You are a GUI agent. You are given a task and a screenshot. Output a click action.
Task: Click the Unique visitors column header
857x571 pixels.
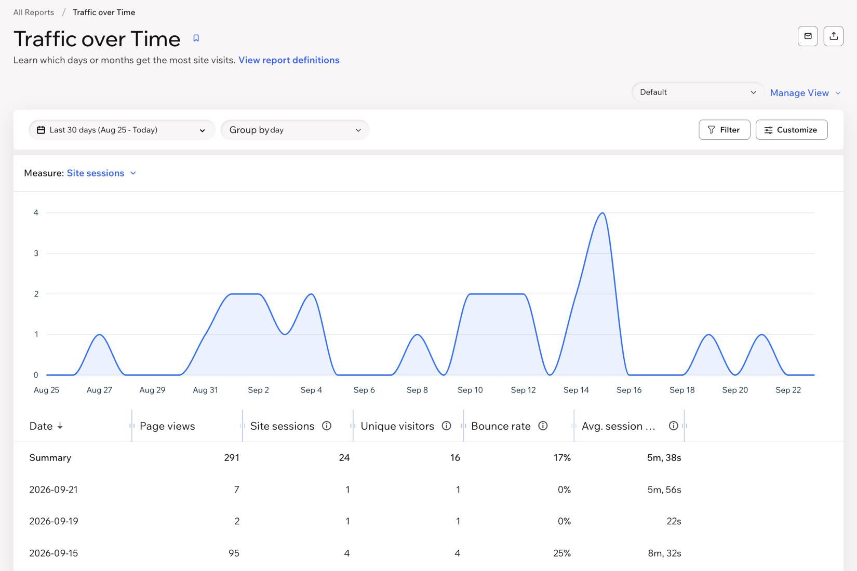tap(397, 426)
